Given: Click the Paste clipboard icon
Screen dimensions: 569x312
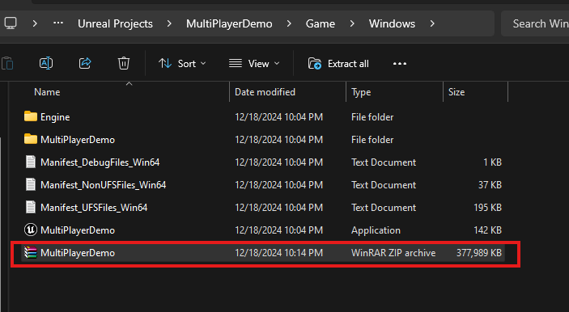Looking at the screenshot, I should click(x=7, y=63).
